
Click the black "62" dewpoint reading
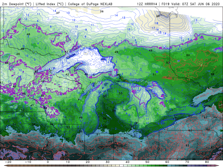pyautogui.click(x=190, y=130)
